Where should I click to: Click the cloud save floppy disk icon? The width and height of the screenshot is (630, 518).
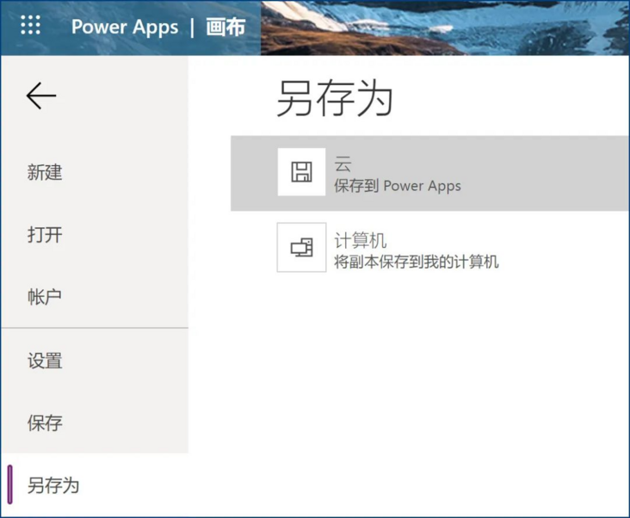(301, 172)
